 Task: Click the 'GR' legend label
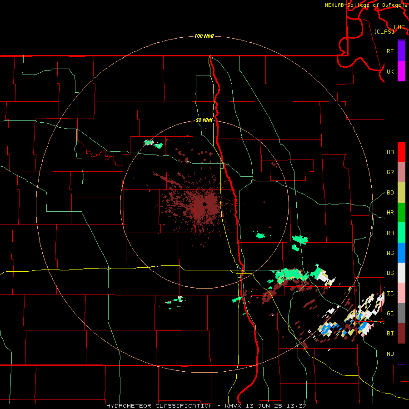point(390,172)
